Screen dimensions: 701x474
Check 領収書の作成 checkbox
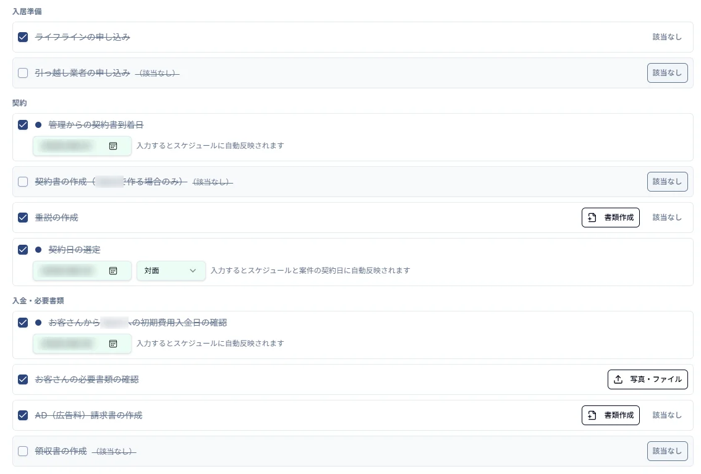23,451
